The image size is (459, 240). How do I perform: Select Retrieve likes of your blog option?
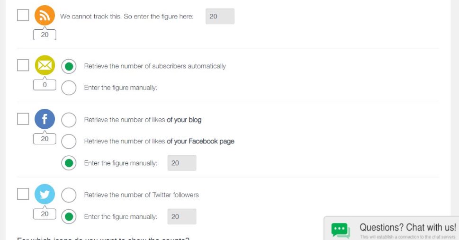[x=69, y=120]
